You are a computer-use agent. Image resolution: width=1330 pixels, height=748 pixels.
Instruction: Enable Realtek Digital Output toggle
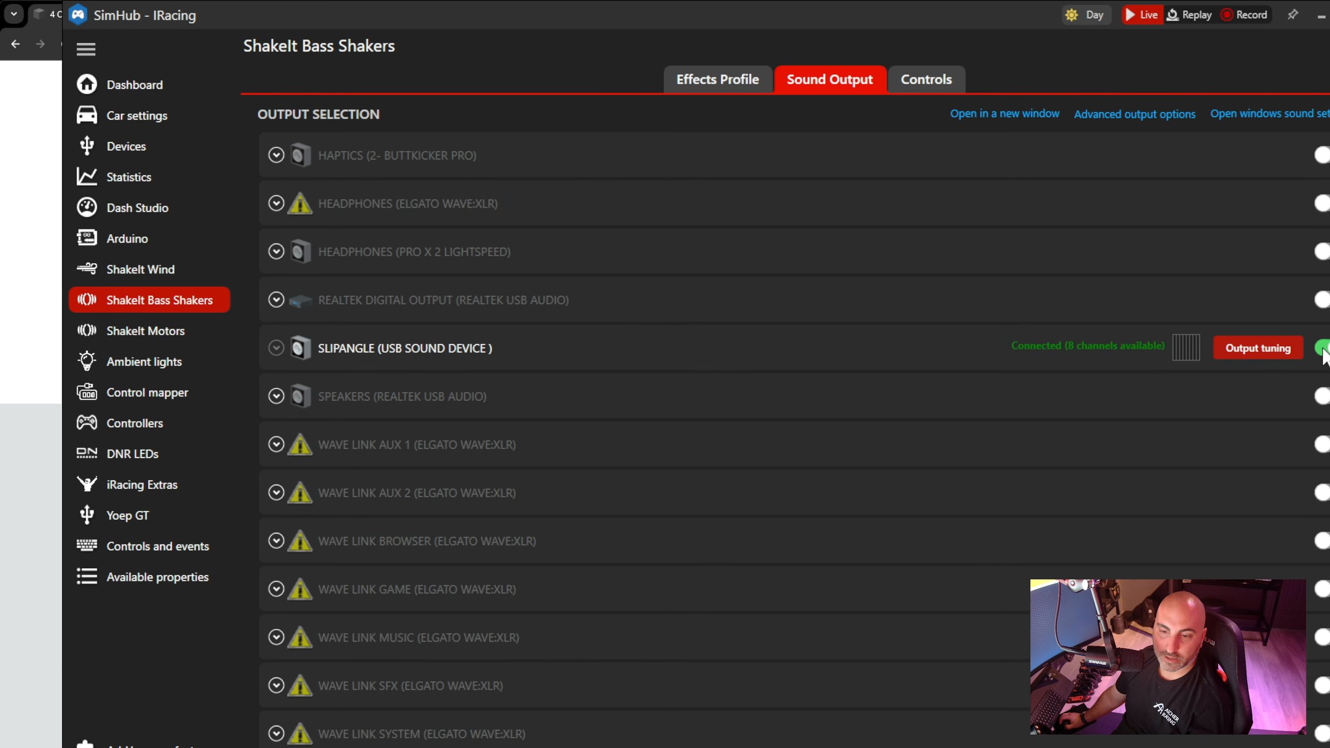pos(1322,300)
